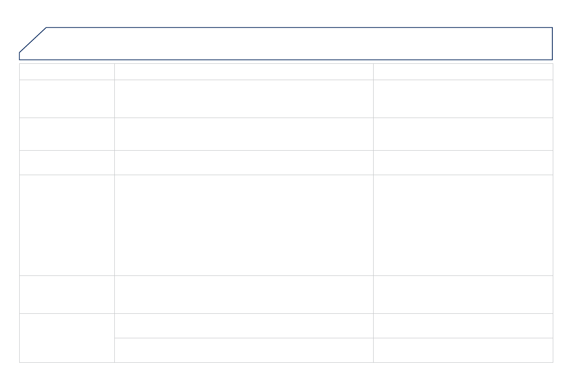Click middle cell in the short fourth row

[243, 162]
